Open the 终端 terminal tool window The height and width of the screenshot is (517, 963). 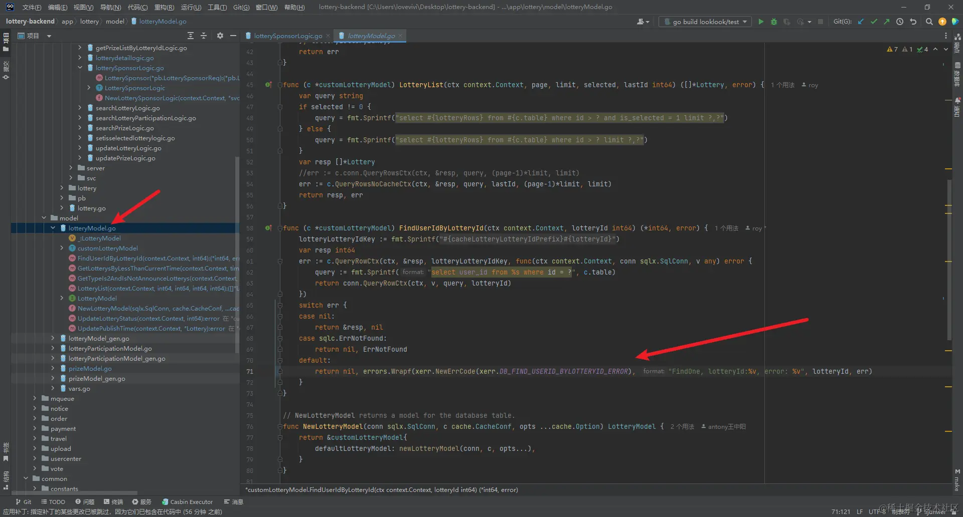point(113,501)
